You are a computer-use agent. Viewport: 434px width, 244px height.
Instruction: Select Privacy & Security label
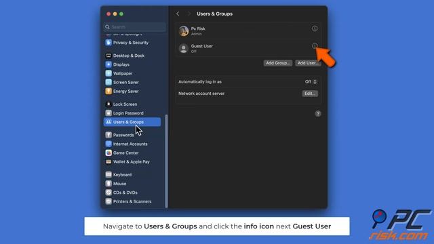point(131,43)
